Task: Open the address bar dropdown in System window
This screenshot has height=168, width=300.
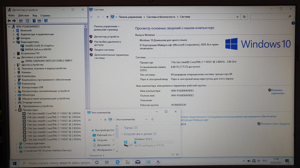Action: tap(237, 17)
